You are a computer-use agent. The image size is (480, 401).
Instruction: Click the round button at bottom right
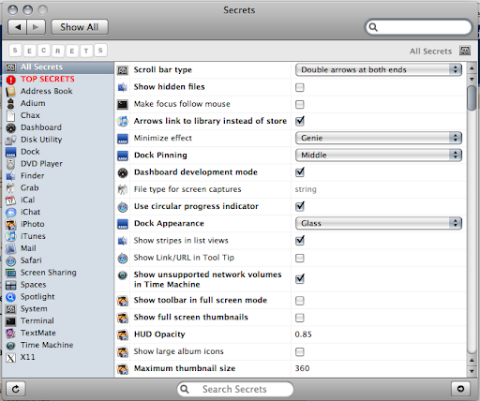click(x=460, y=389)
